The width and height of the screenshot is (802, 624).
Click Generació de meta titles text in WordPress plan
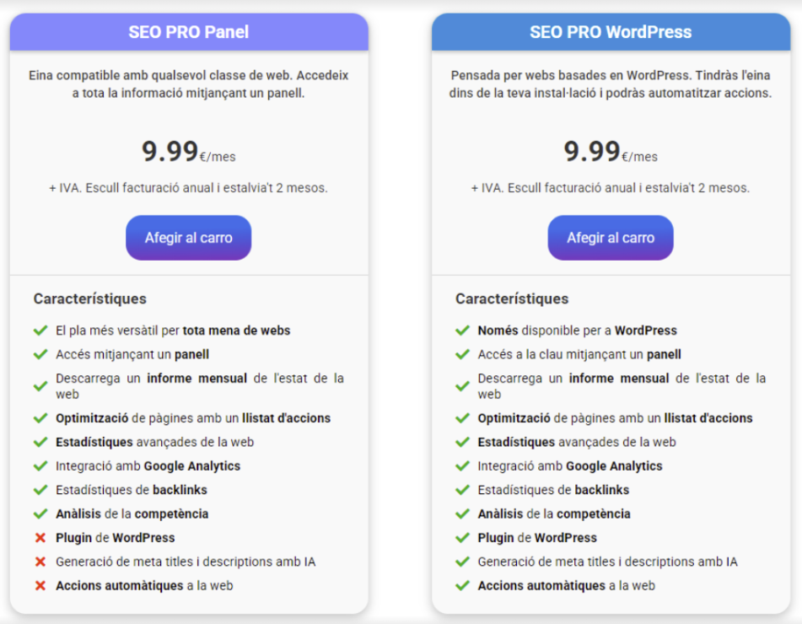click(x=607, y=562)
